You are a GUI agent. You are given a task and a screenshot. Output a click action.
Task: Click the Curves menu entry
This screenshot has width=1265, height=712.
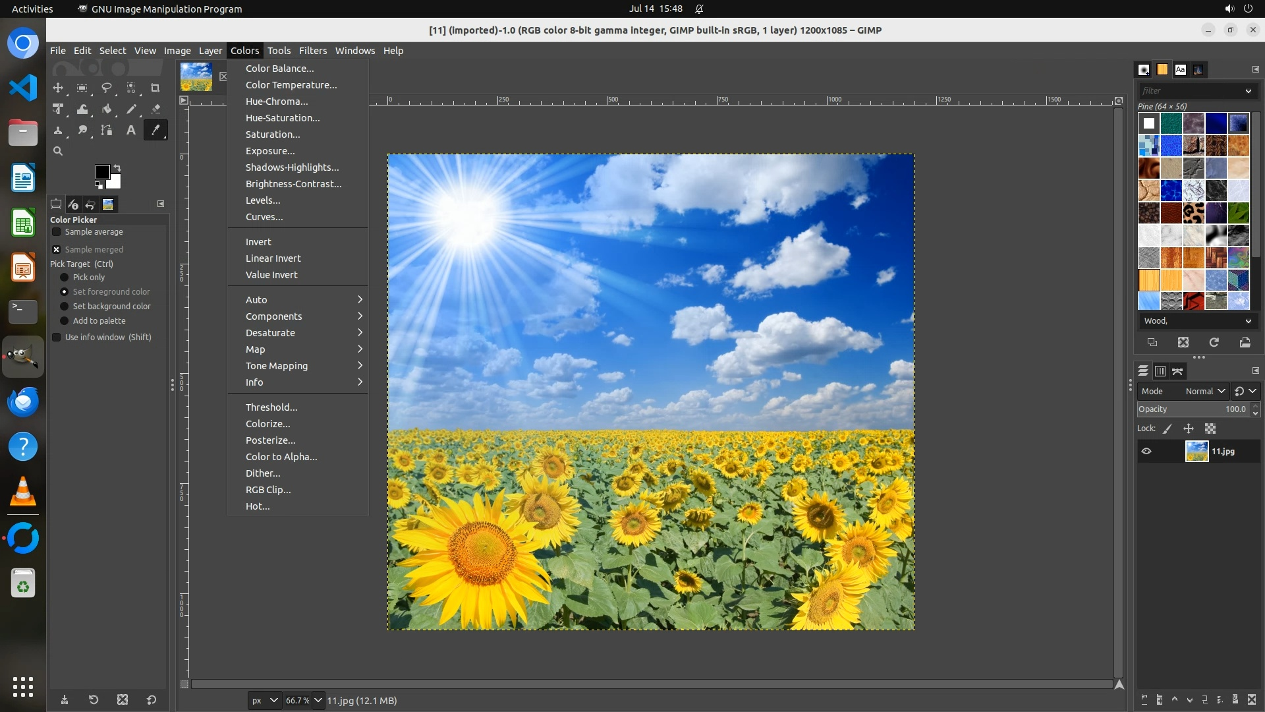coord(264,217)
